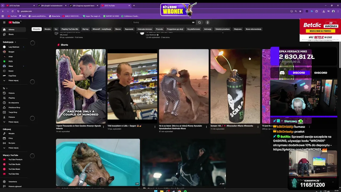The width and height of the screenshot is (341, 192).
Task: Expand Pokaż więcej under Odkrywaj
Action: 13,148
